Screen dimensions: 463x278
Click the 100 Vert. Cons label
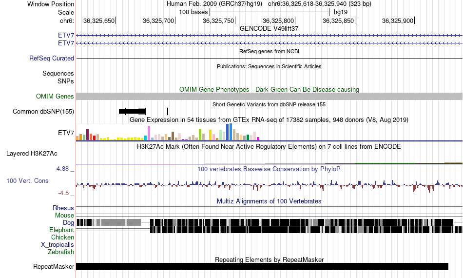(x=27, y=180)
